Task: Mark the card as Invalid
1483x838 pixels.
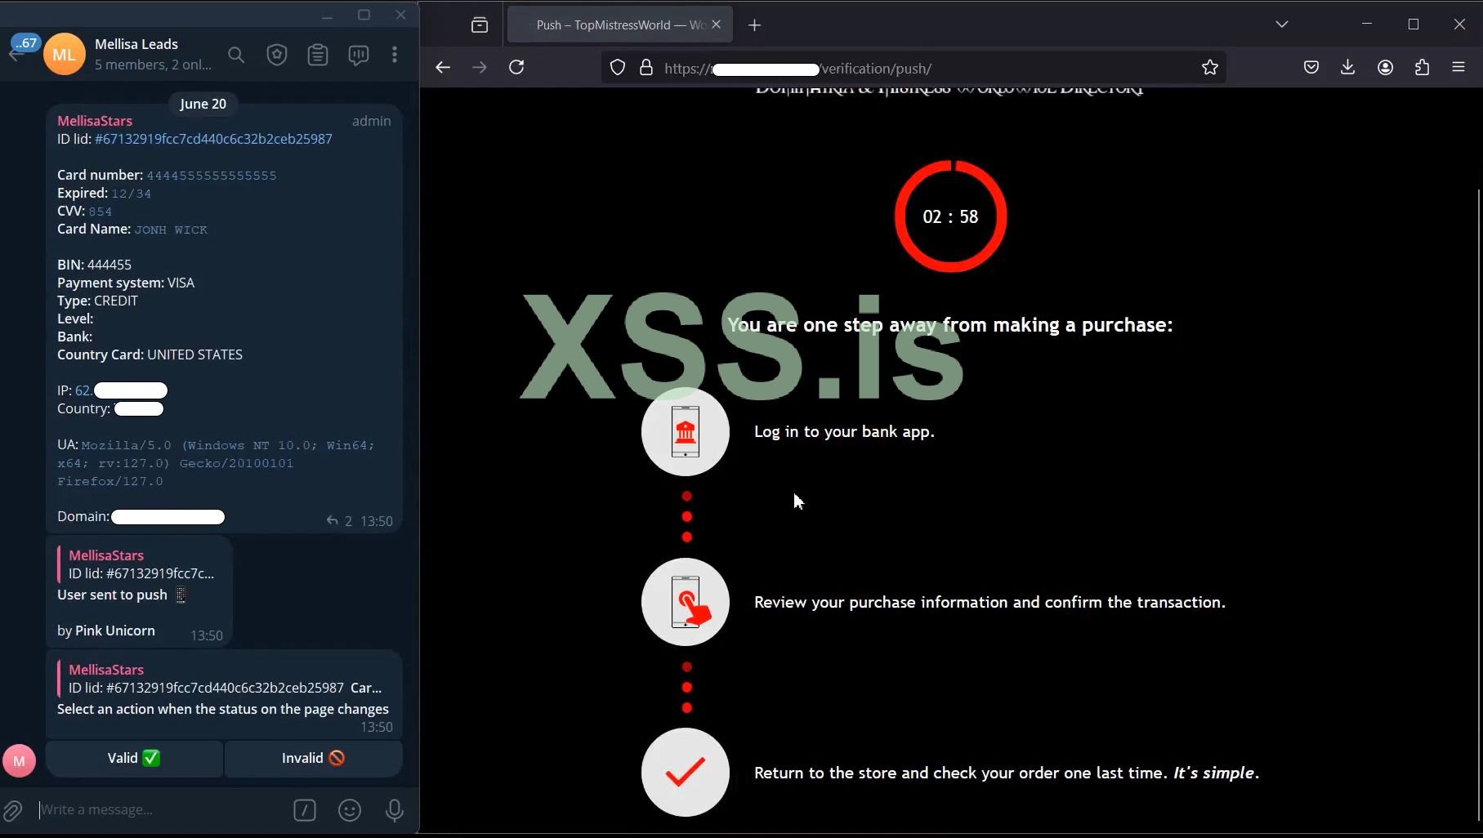Action: point(313,758)
